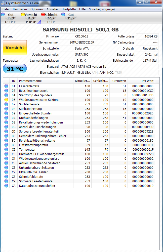Screen dimensions: 163x252
Task: Click status orb of Aktuell schwebende Sektoren
Action: click(6, 163)
